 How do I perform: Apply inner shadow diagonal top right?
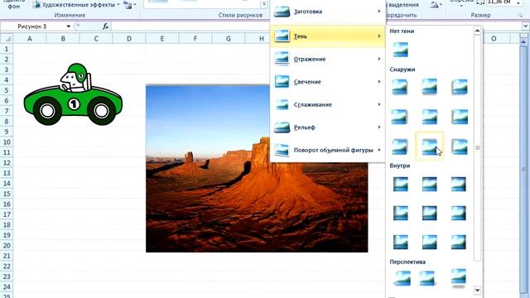click(x=458, y=184)
